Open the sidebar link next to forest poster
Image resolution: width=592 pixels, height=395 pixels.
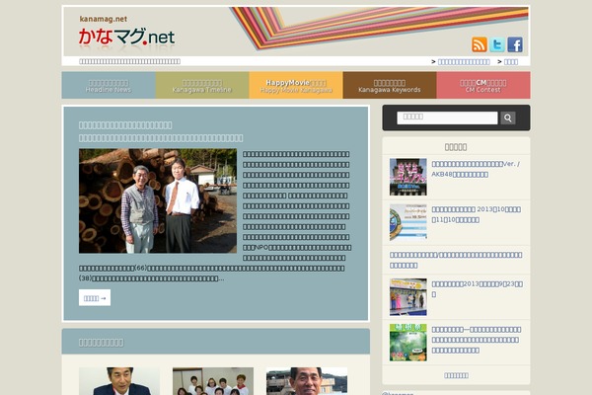(477, 340)
